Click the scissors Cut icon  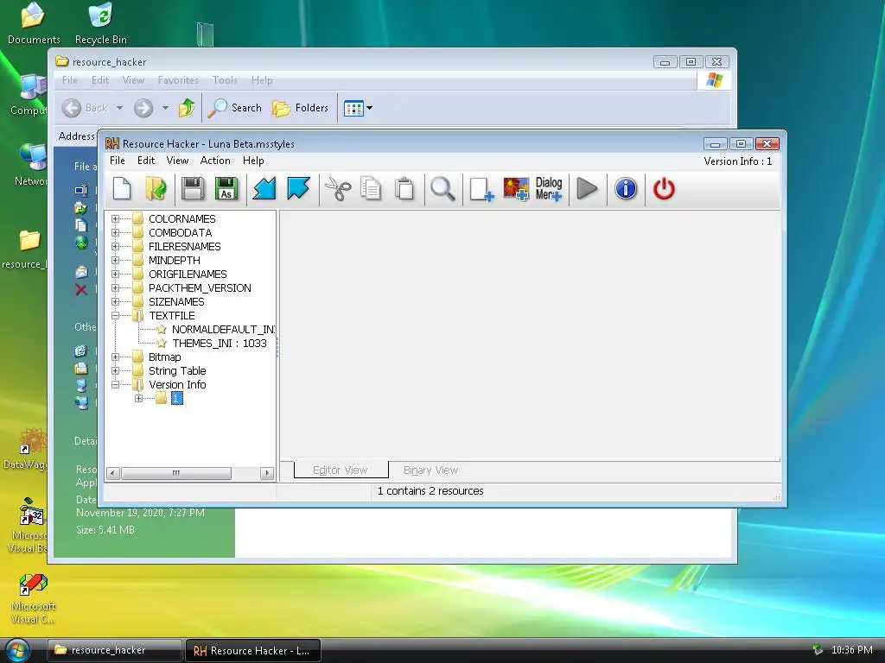point(338,189)
